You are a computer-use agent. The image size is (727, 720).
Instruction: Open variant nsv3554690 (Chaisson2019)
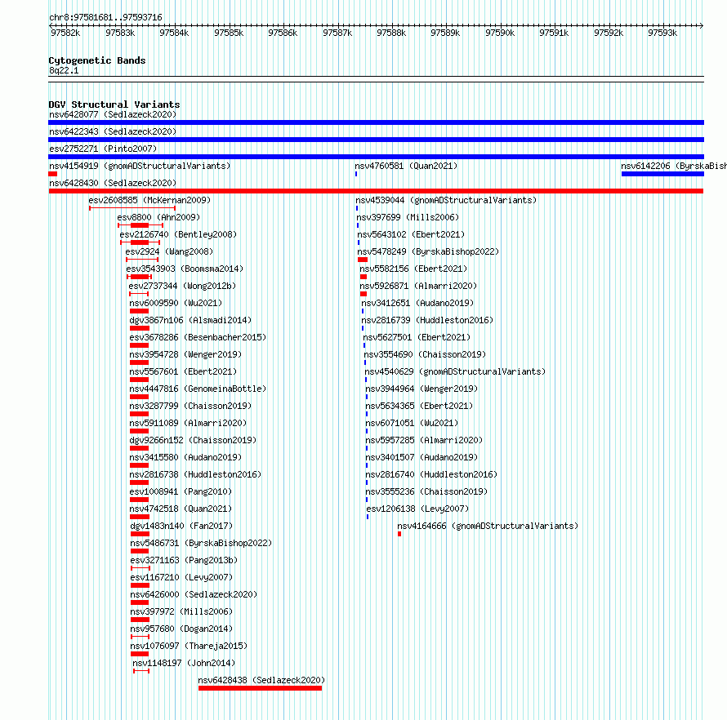(x=425, y=354)
